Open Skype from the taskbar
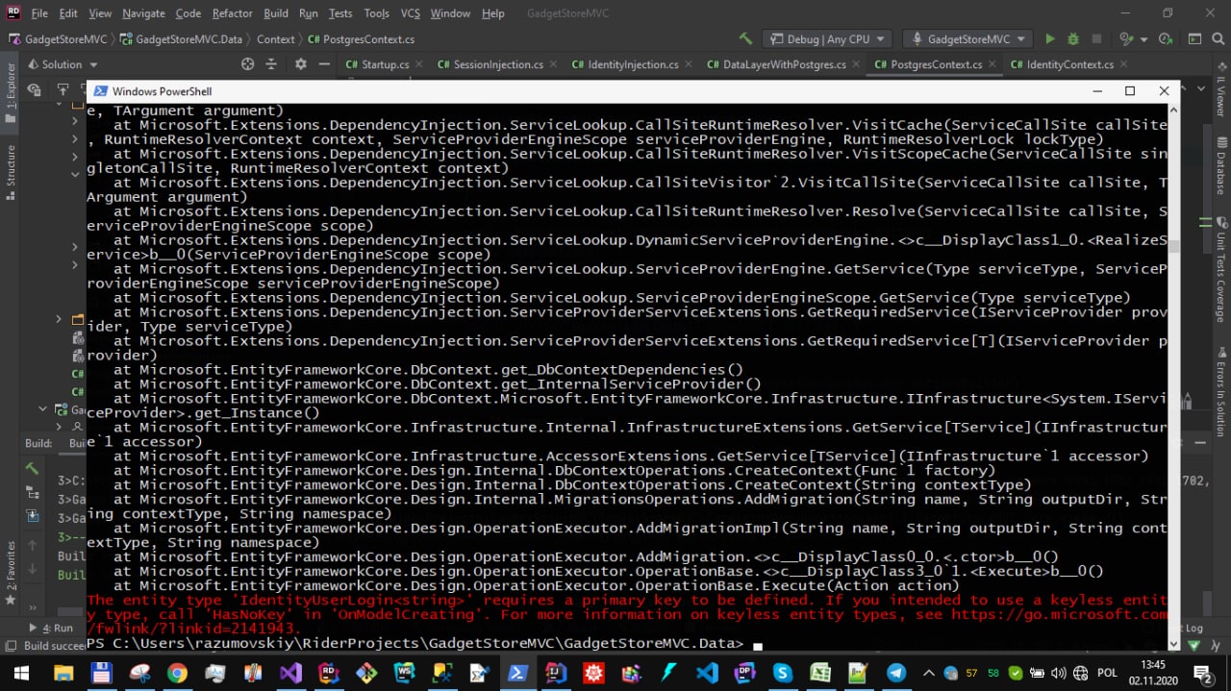This screenshot has height=691, width=1231. click(782, 673)
